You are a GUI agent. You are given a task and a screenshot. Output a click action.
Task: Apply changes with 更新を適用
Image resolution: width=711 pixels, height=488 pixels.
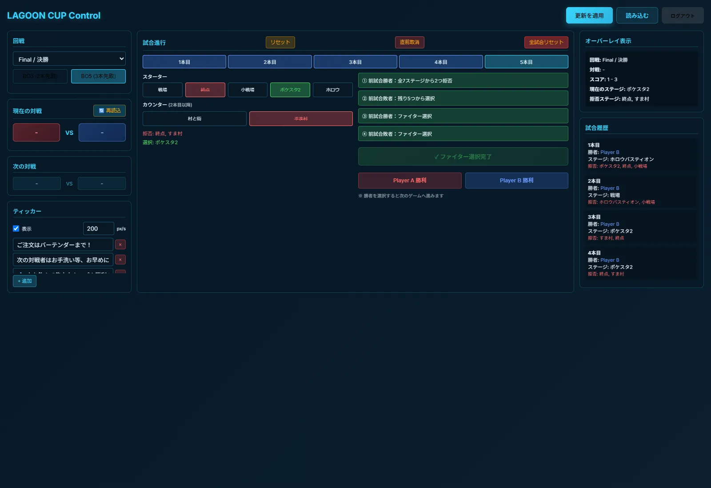click(x=589, y=16)
